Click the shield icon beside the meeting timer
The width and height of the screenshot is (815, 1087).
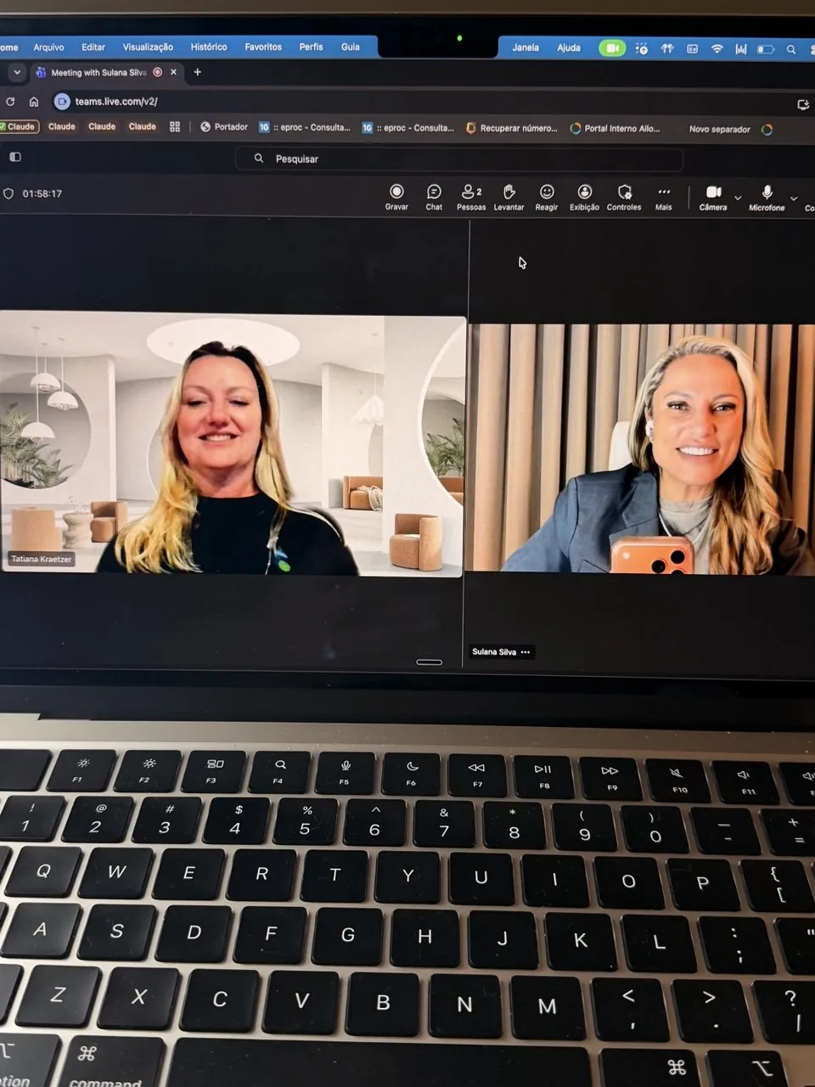point(8,194)
